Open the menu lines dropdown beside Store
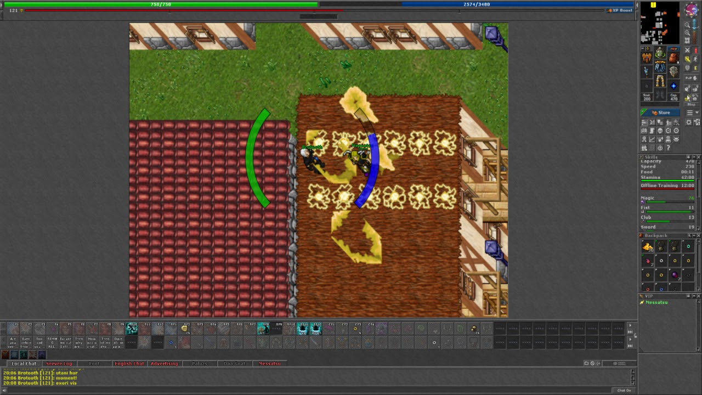 pos(693,112)
